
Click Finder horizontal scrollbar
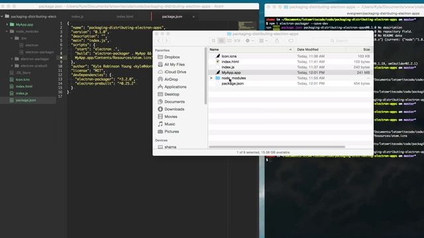[277, 147]
